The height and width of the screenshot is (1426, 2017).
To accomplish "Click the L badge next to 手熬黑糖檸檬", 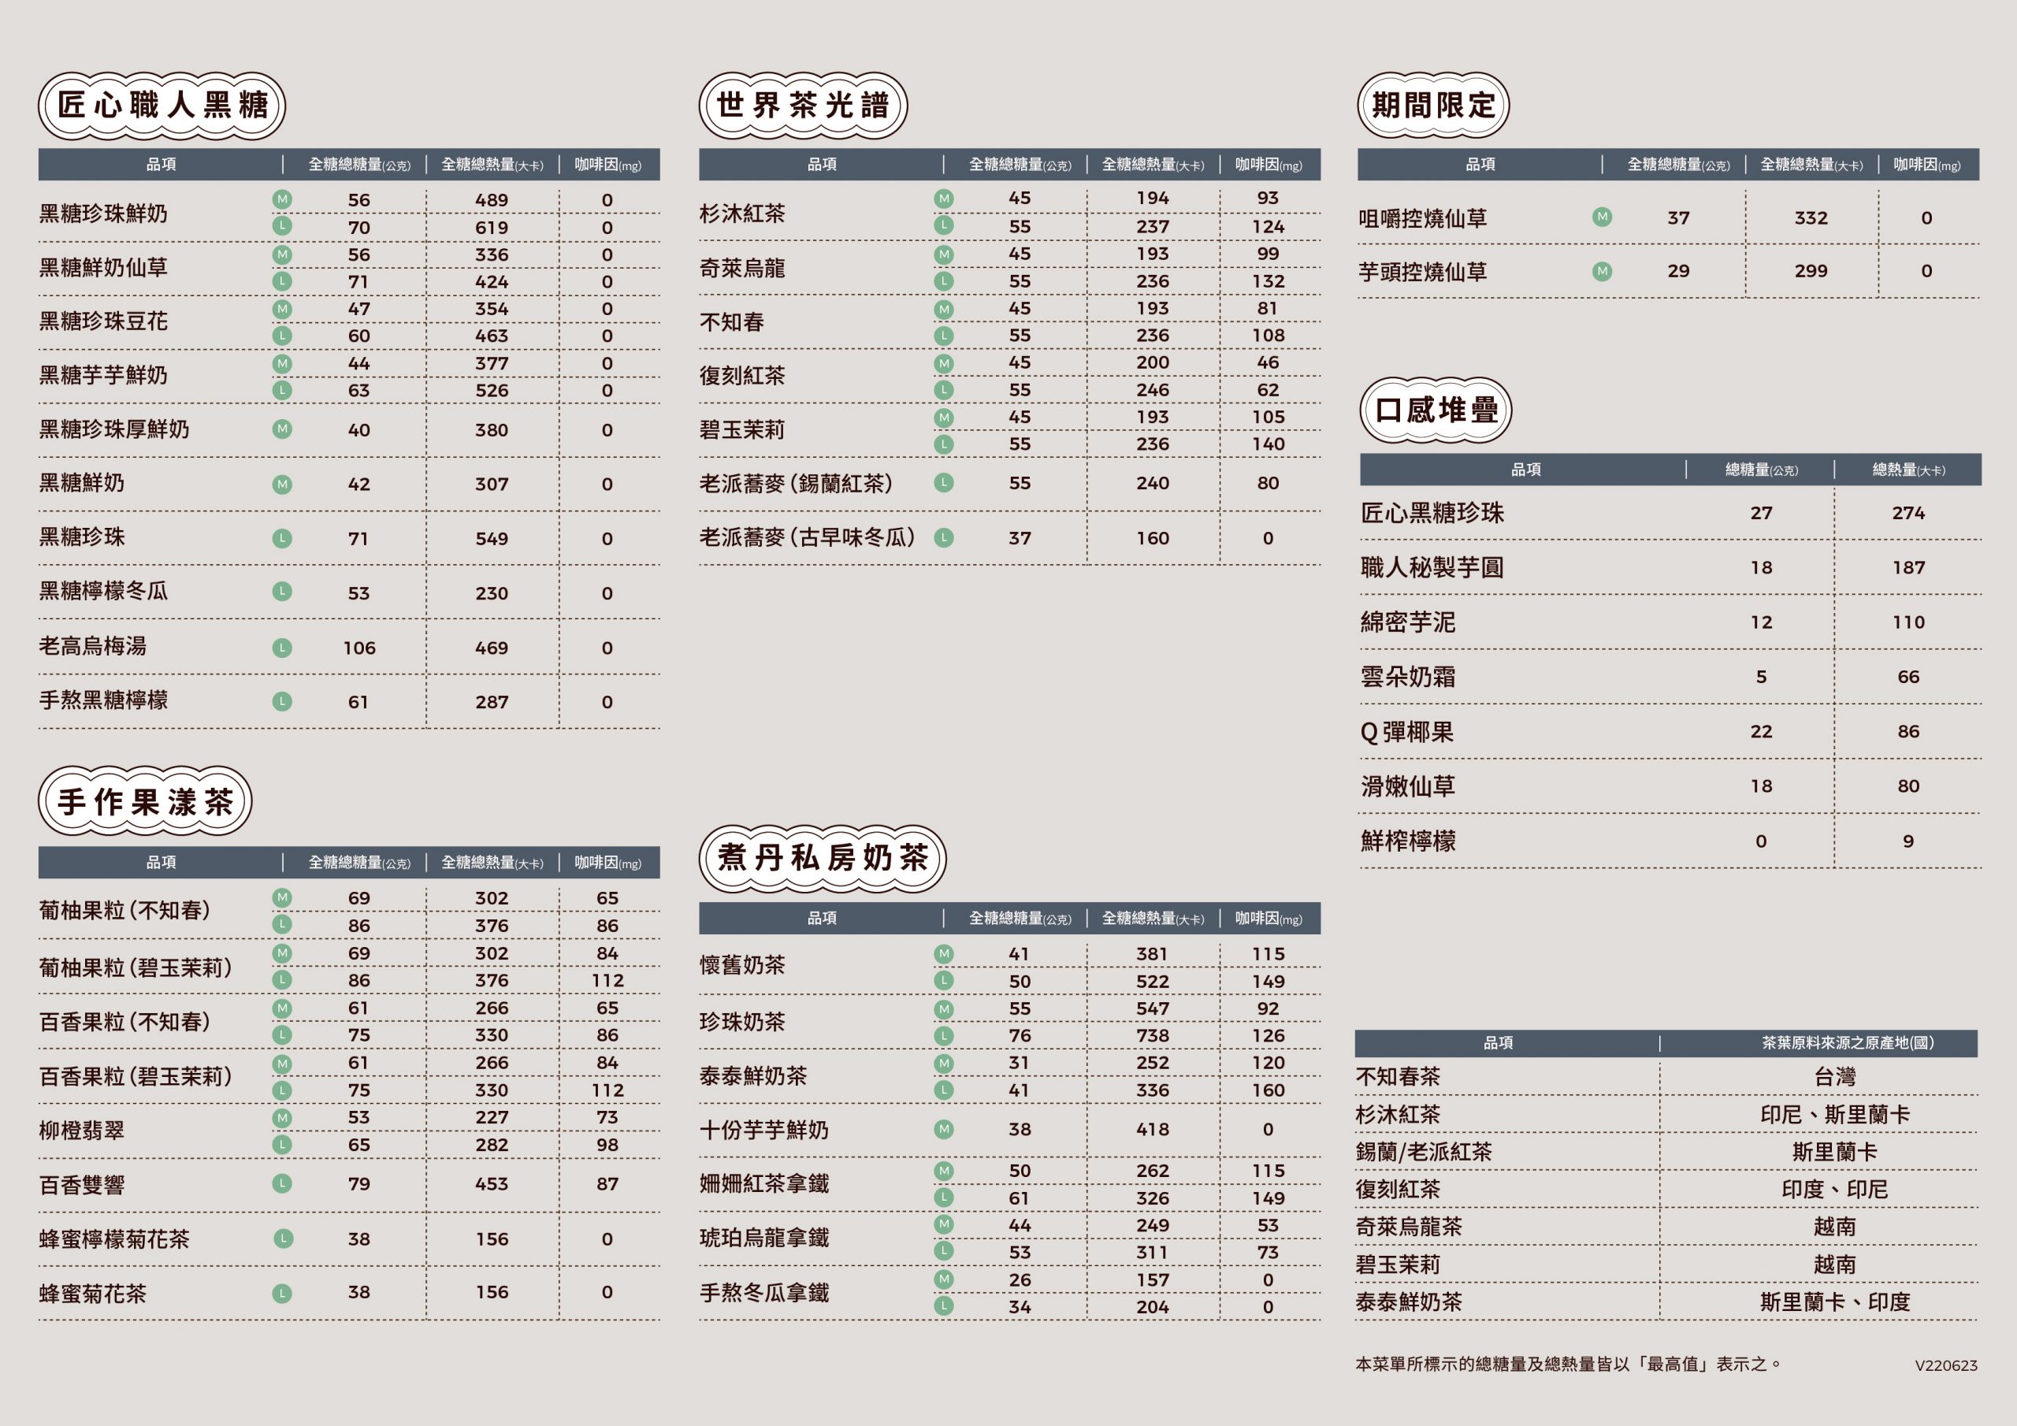I will tap(282, 701).
